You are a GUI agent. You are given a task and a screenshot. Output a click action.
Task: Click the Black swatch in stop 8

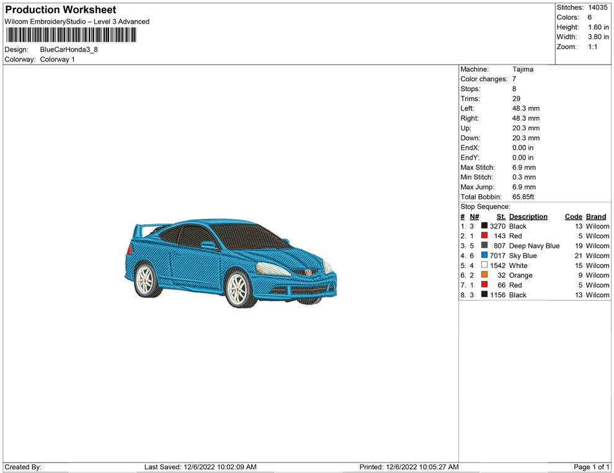click(x=484, y=295)
